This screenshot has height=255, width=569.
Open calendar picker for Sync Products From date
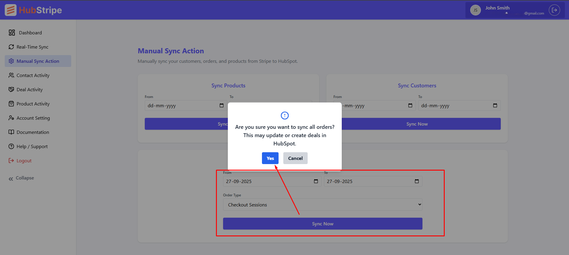222,105
